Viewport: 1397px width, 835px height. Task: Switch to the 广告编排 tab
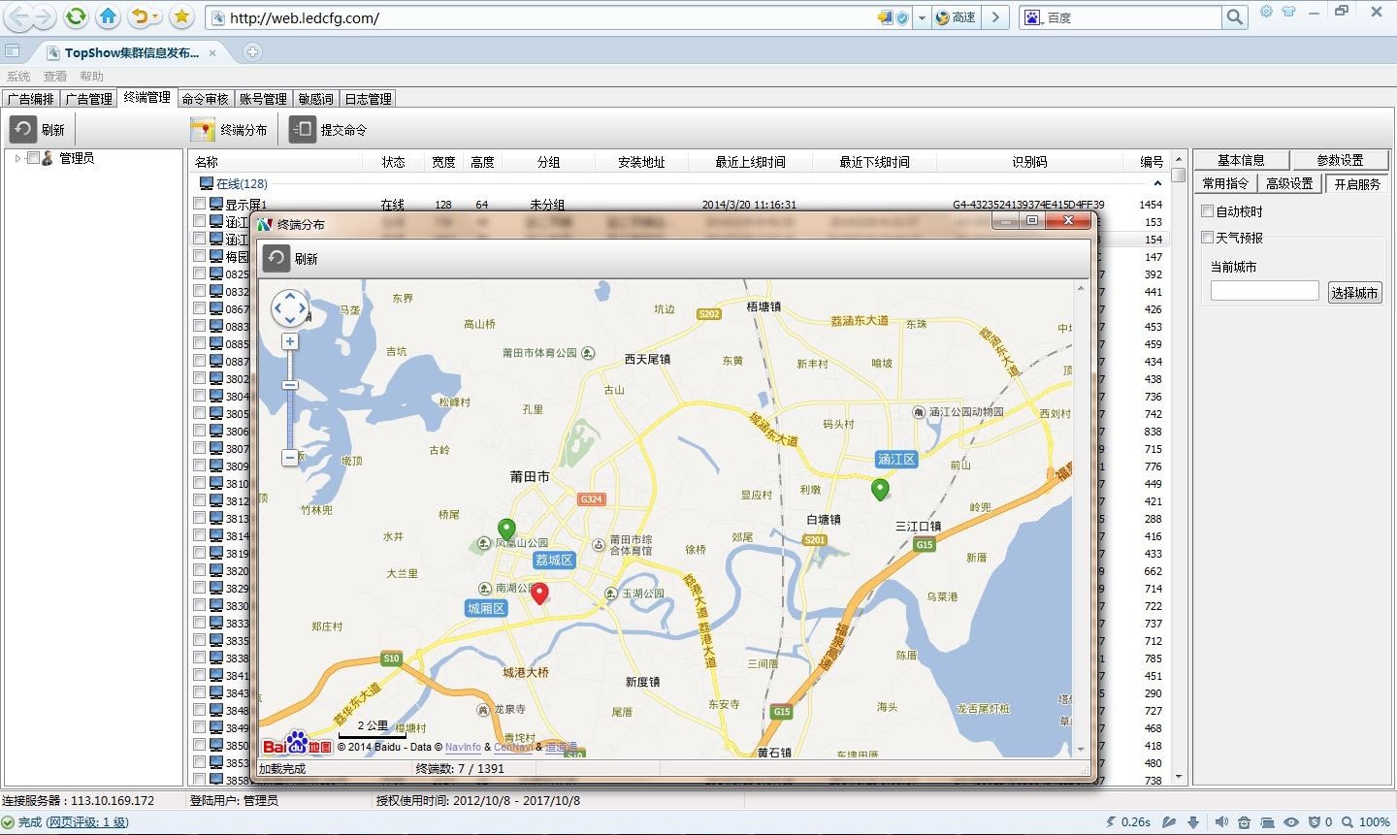click(31, 99)
